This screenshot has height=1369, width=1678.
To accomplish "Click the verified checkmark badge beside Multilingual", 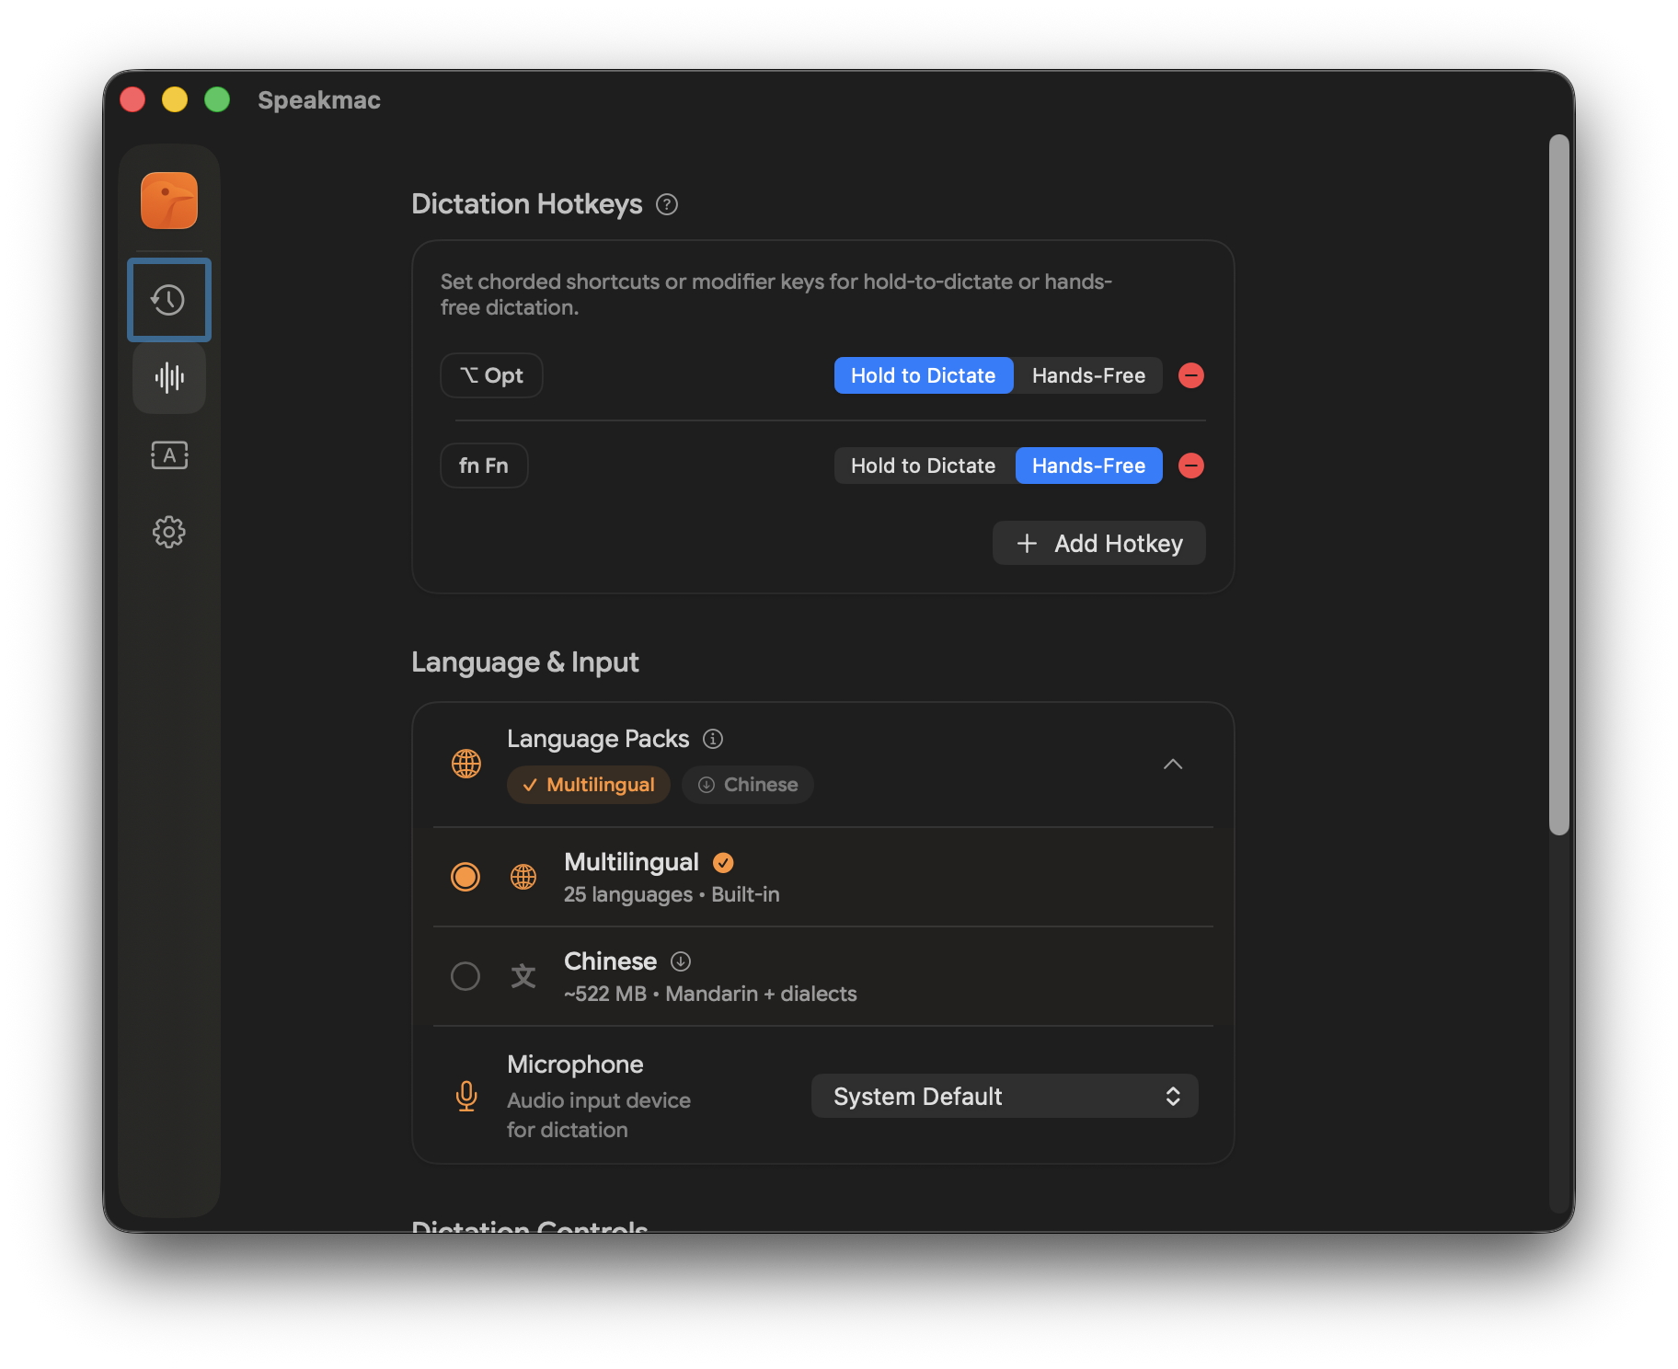I will pos(723,862).
